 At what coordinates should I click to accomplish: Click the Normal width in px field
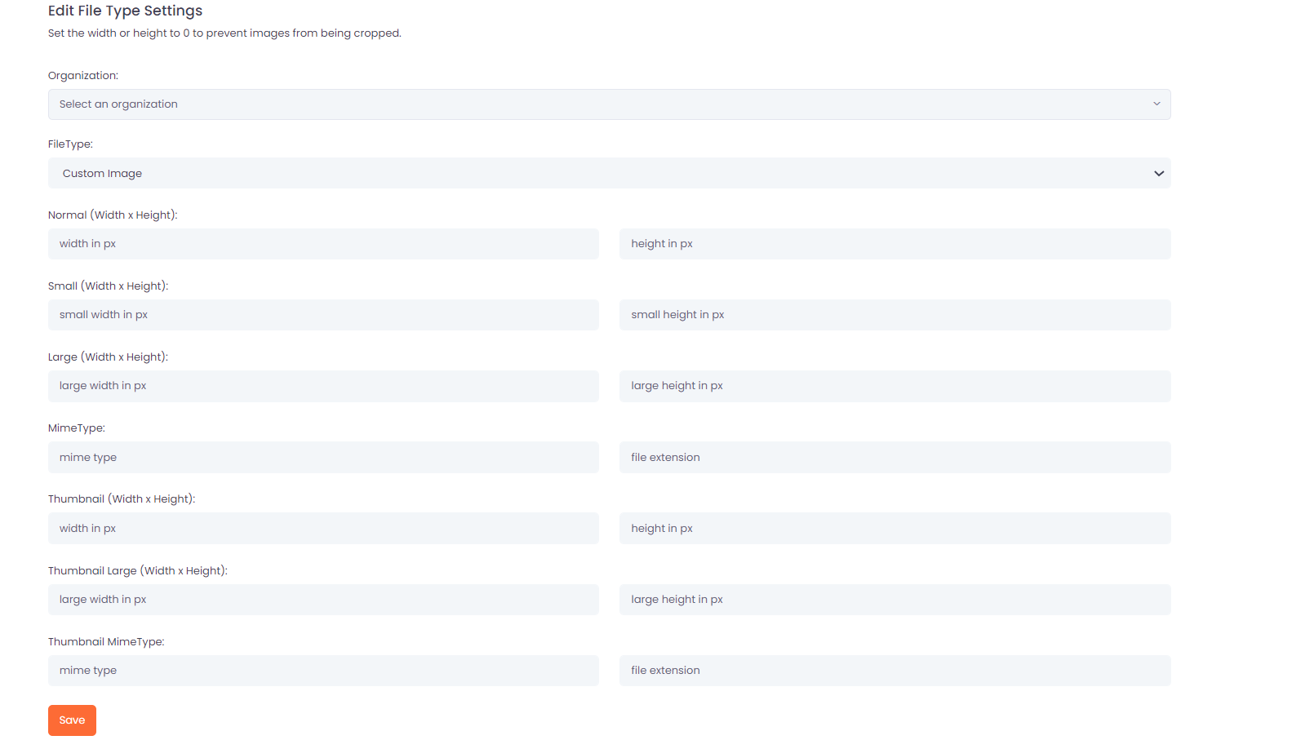coord(323,244)
